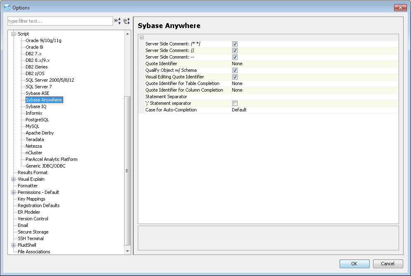The width and height of the screenshot is (411, 276).
Task: Toggle Visual Editing Quote Identifier checkbox
Action: [235, 77]
